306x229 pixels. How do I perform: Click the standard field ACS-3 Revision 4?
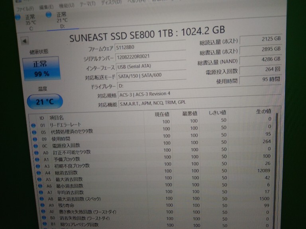(200, 94)
